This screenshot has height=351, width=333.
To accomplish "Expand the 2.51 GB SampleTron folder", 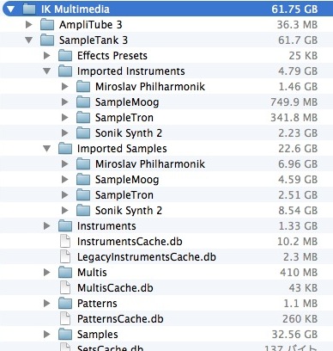I will pyautogui.click(x=65, y=195).
